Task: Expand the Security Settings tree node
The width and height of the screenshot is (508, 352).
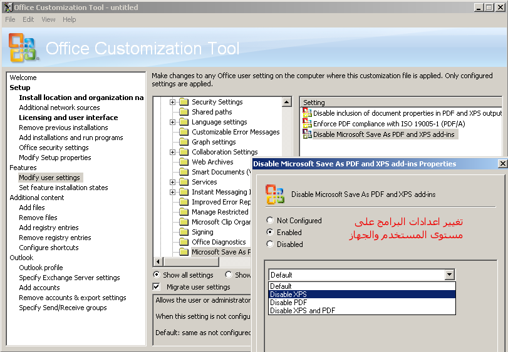Action: click(x=172, y=102)
